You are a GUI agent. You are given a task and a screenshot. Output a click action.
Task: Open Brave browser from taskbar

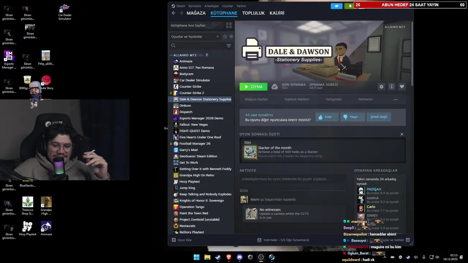(229, 257)
